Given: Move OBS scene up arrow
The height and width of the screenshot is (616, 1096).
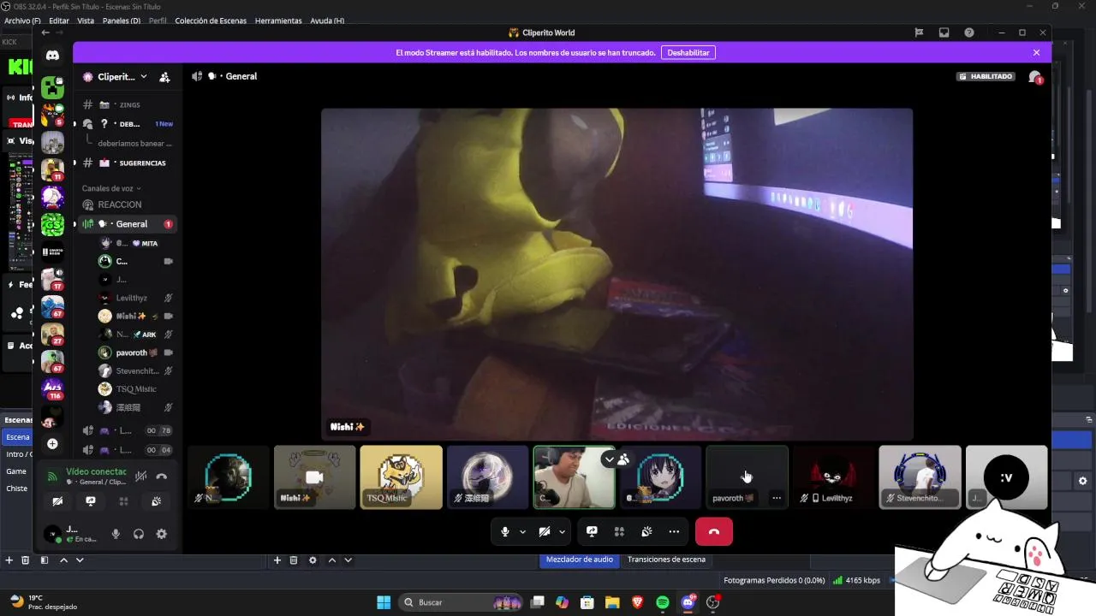Looking at the screenshot, I should click(63, 560).
